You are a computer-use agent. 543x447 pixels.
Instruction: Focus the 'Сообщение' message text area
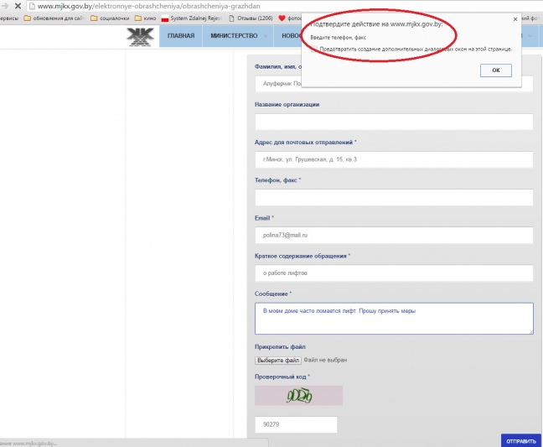pos(394,318)
